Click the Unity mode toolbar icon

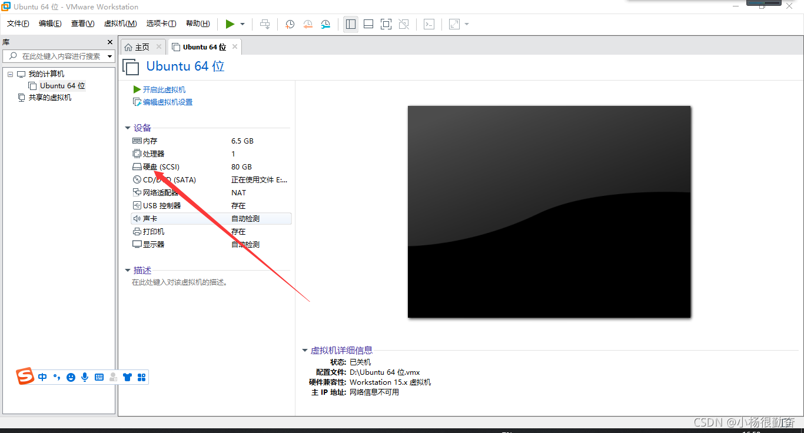404,24
